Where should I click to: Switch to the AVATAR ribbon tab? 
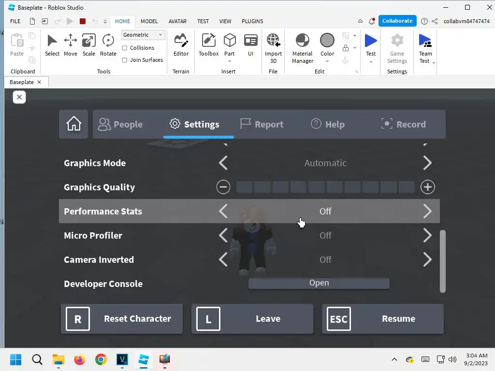177,21
